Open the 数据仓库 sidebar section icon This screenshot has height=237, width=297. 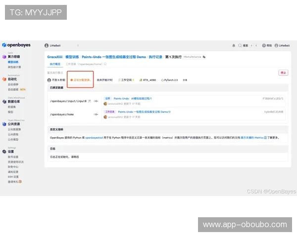[4, 102]
